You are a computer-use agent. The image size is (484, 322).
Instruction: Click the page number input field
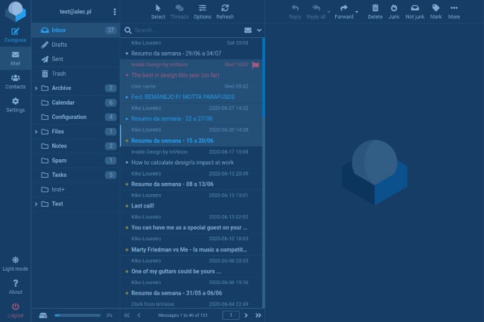coord(232,315)
